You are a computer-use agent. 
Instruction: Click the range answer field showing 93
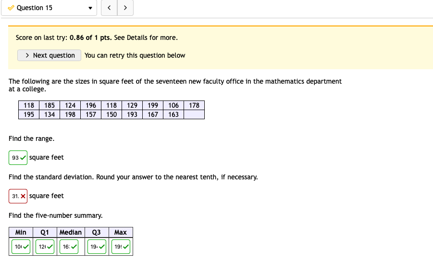(18, 158)
